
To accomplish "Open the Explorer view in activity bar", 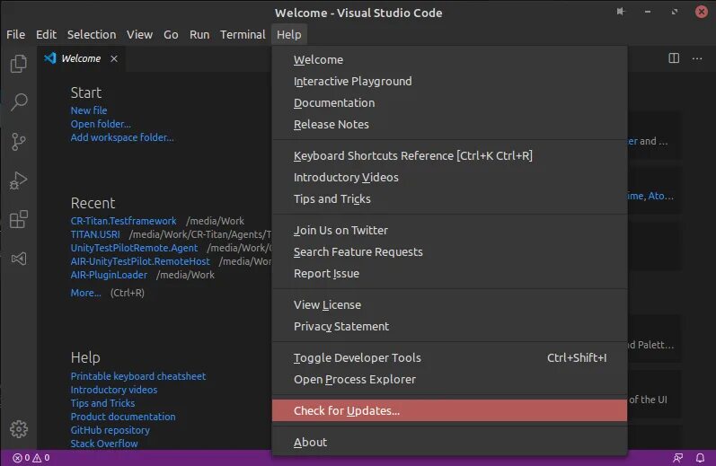I will [18, 65].
